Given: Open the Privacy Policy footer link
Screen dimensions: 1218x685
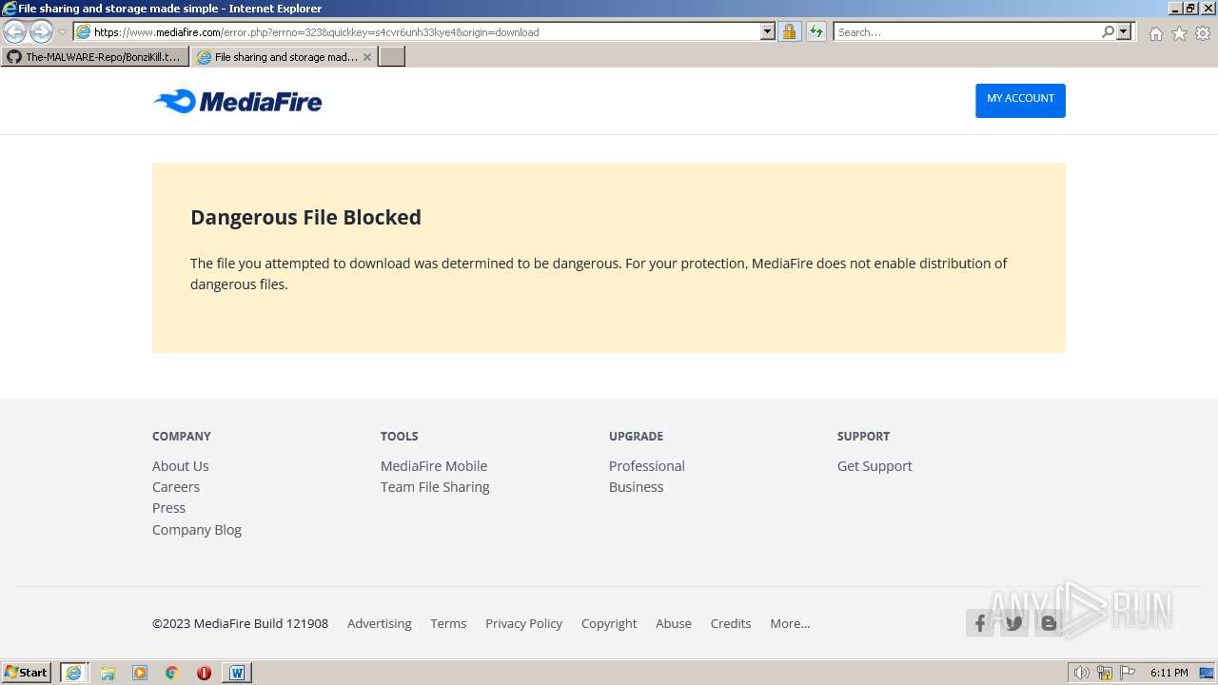Looking at the screenshot, I should click(523, 623).
